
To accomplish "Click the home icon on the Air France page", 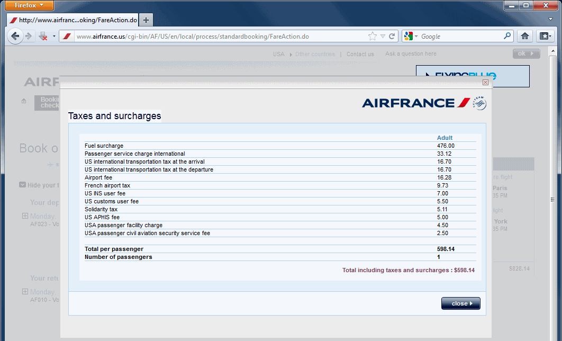I will (24, 101).
